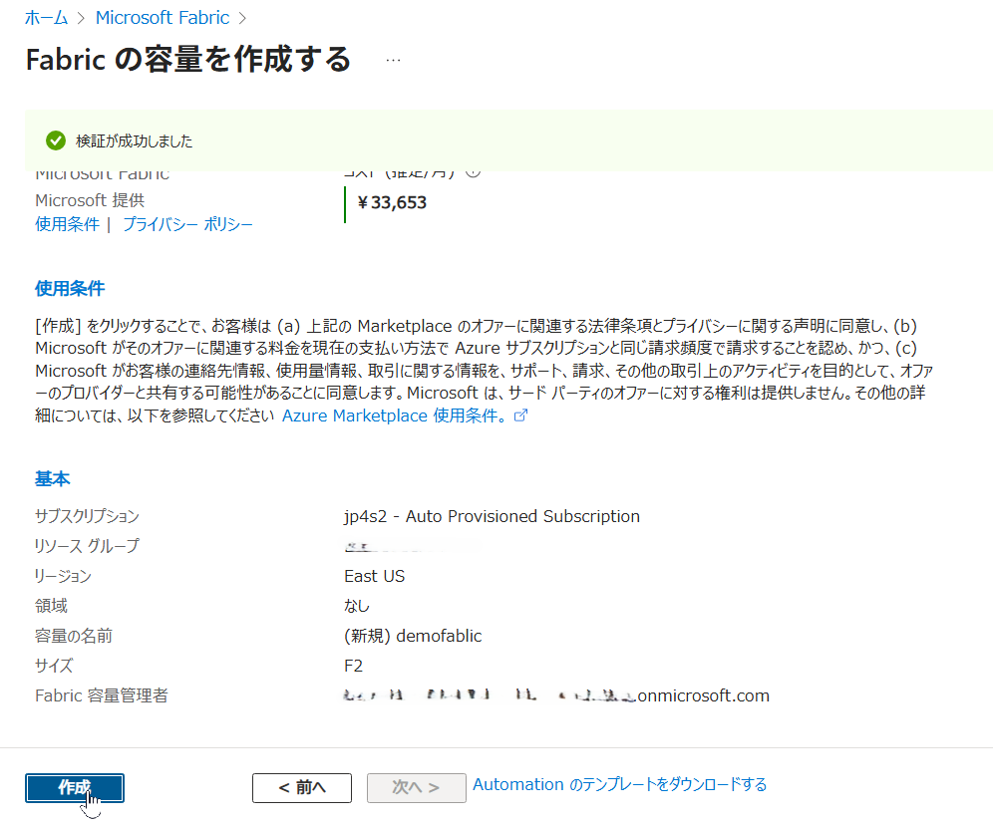The width and height of the screenshot is (993, 828).
Task: Open the プライバシー ポリシー link
Action: [187, 224]
